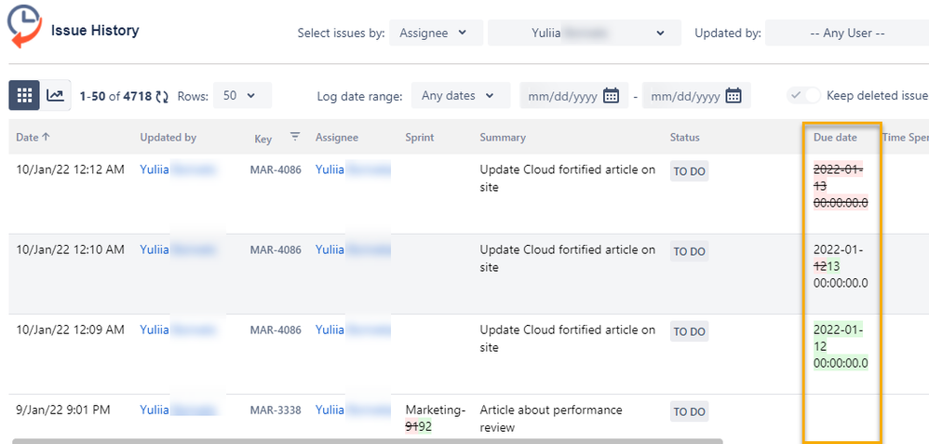
Task: Click the start date mm/dd/yyyy field
Action: [x=562, y=96]
